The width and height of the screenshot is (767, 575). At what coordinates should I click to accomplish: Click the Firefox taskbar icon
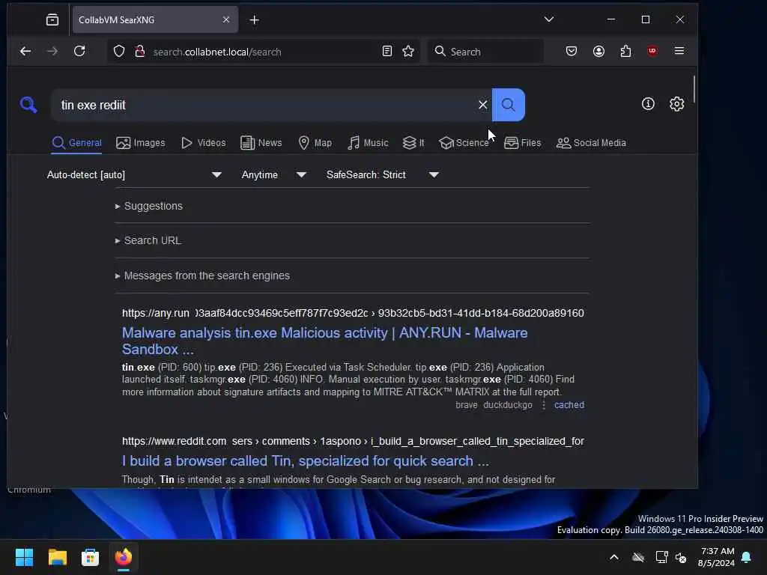pos(124,557)
